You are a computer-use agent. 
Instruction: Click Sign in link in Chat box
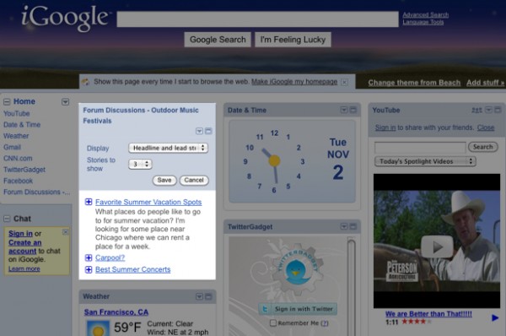[20, 234]
